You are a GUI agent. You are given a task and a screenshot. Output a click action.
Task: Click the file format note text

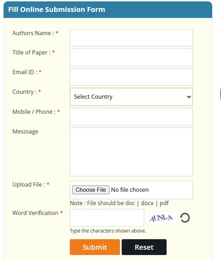pyautogui.click(x=119, y=203)
